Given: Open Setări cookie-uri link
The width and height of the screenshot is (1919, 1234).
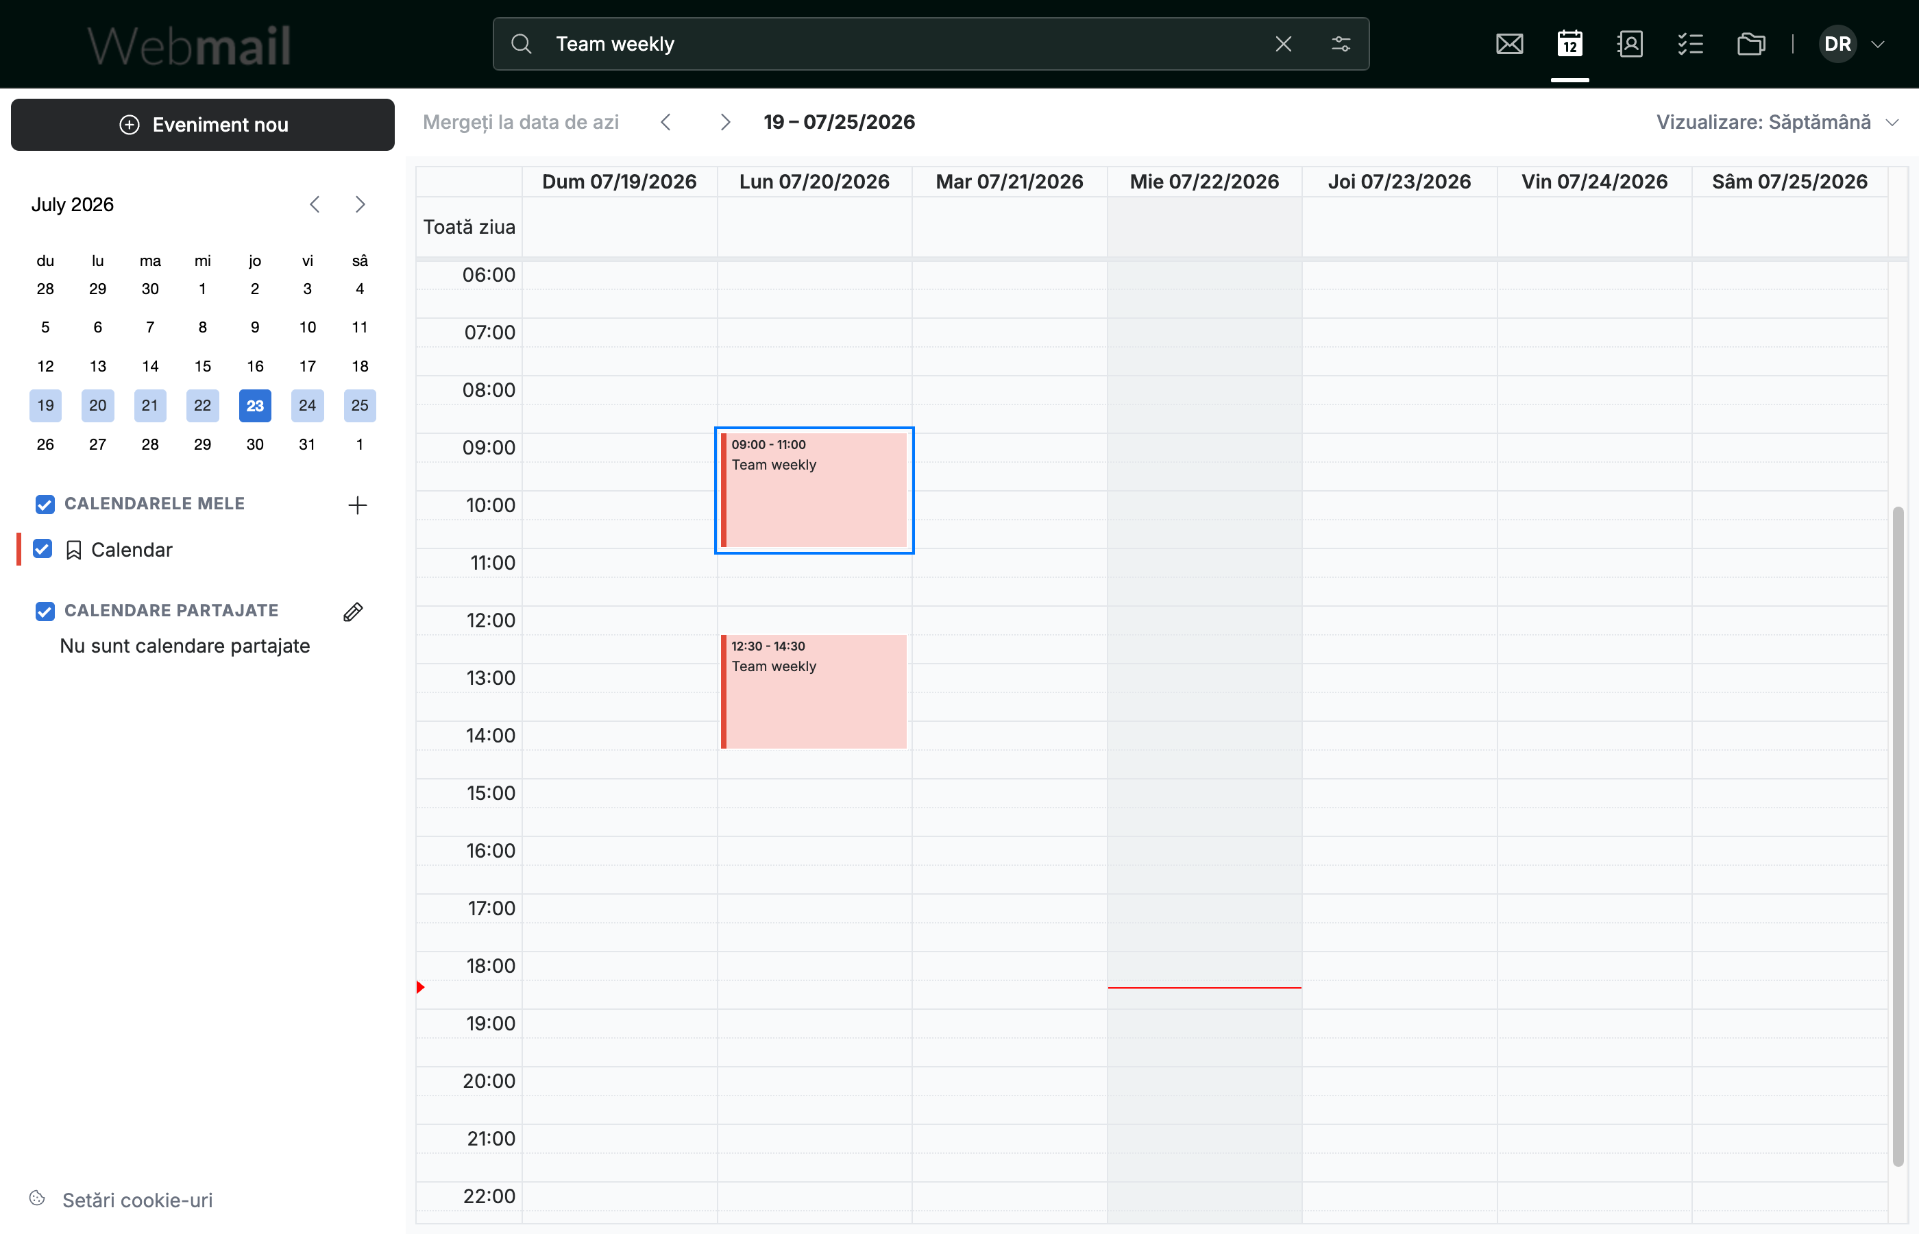Looking at the screenshot, I should pyautogui.click(x=138, y=1200).
